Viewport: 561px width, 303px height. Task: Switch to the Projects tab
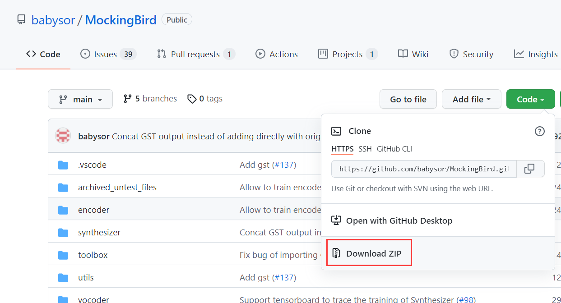coord(347,54)
